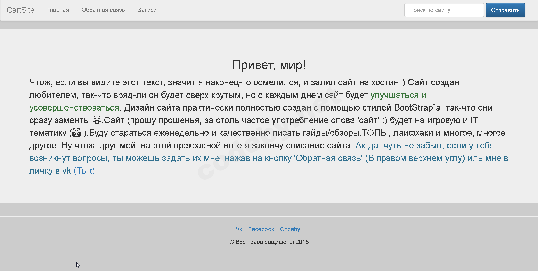Click the CartSite brand logo

click(x=20, y=10)
